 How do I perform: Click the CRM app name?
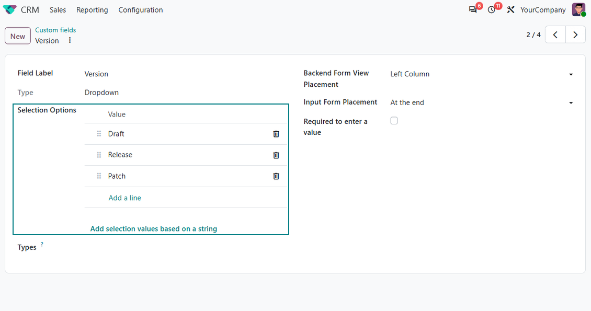pyautogui.click(x=30, y=10)
